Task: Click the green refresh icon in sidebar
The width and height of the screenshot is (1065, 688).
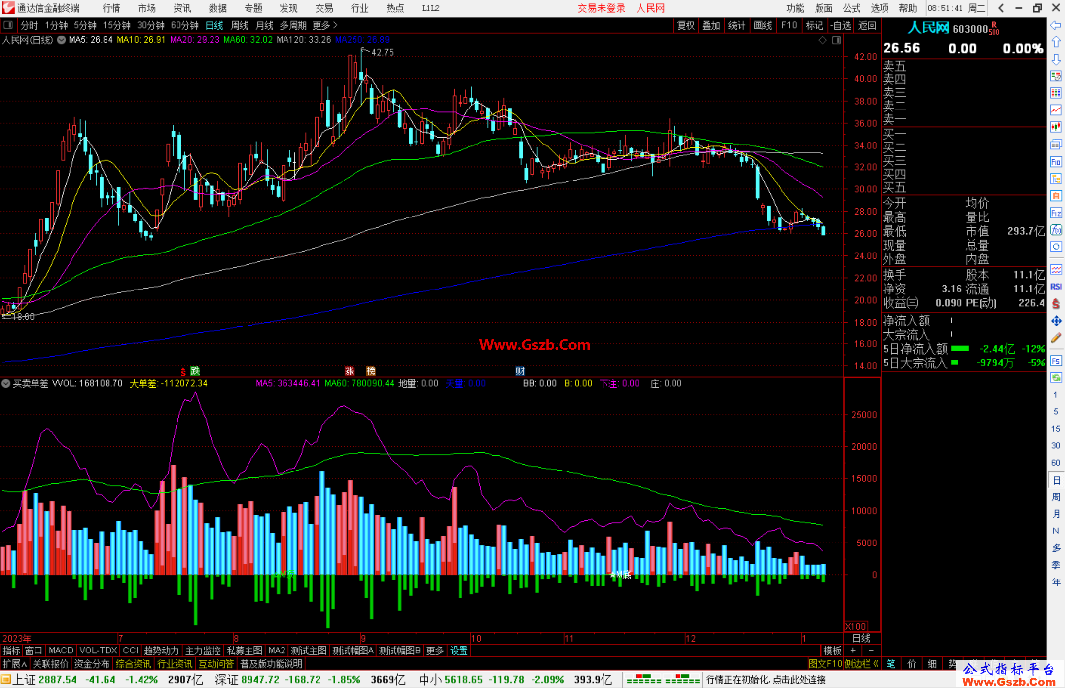Action: (x=1056, y=378)
